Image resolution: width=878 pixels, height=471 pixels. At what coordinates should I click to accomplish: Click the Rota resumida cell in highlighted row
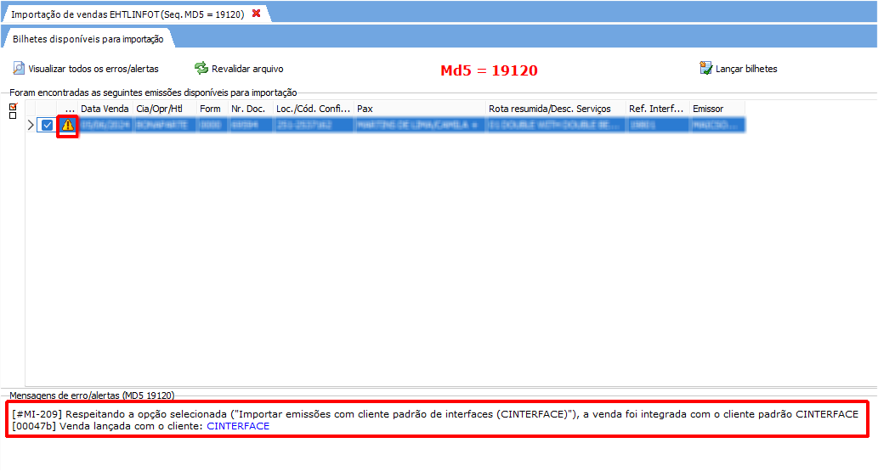point(556,125)
